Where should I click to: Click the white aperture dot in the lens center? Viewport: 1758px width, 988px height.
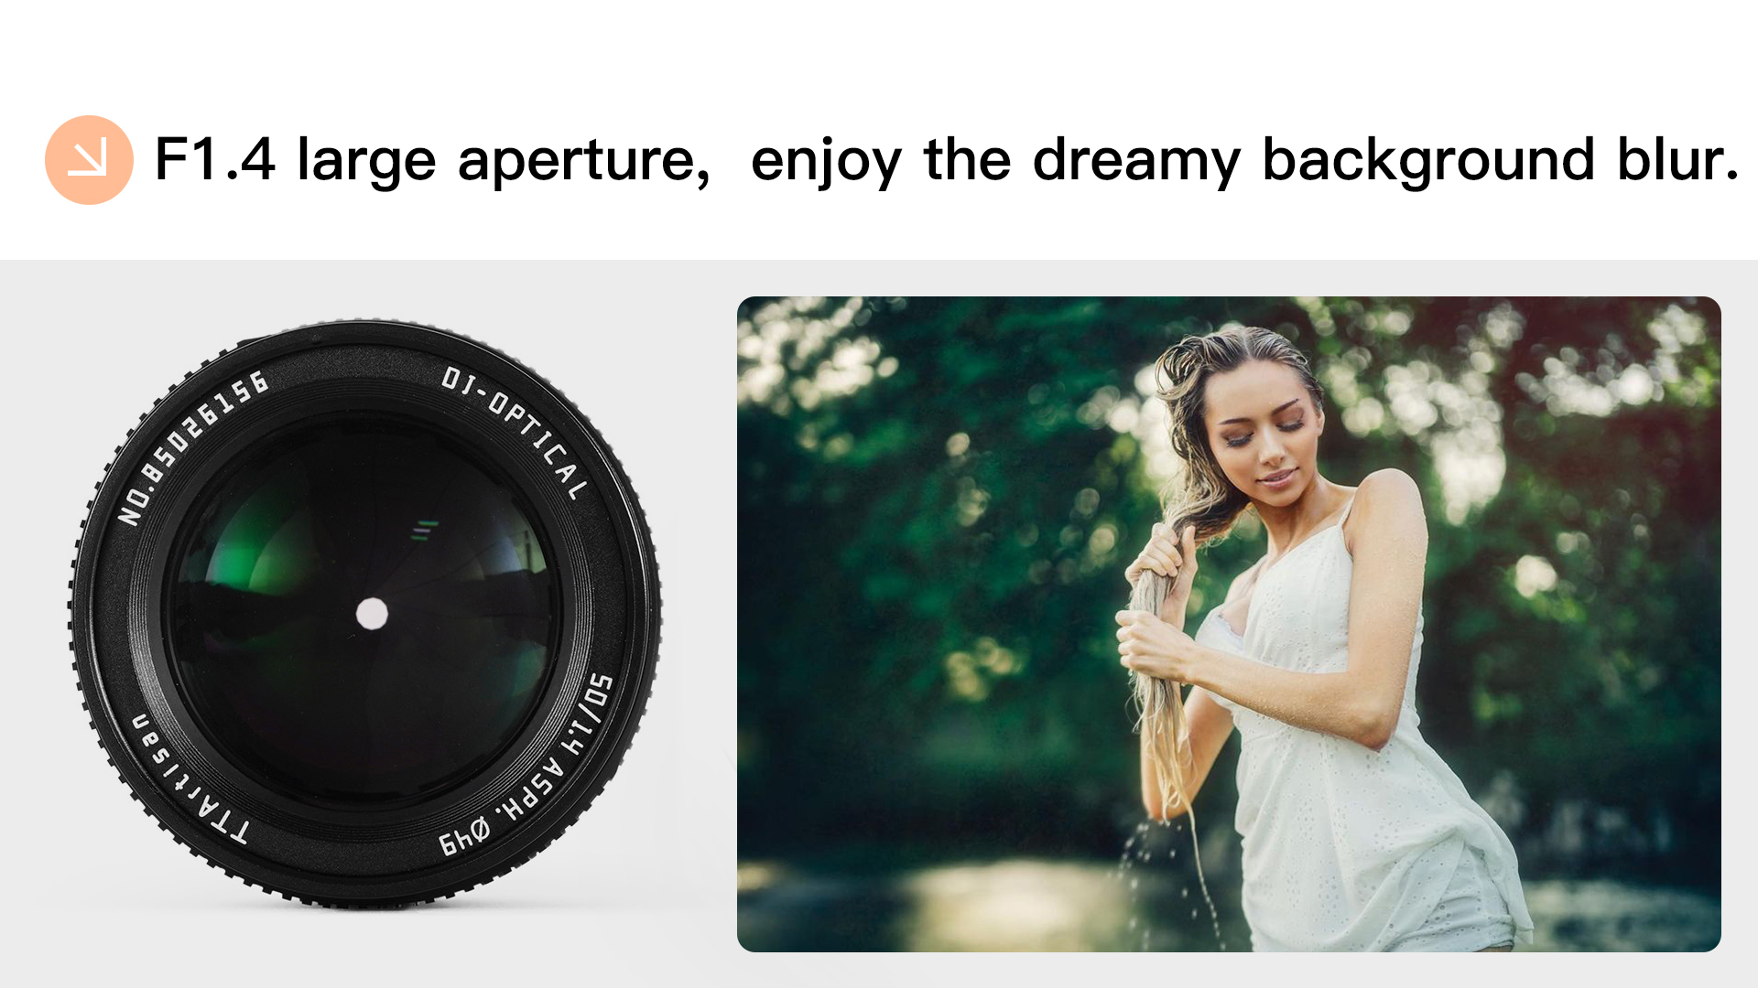tap(372, 614)
